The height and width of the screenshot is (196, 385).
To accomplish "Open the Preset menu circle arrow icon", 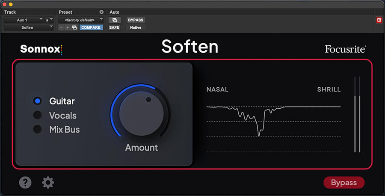I will (101, 12).
